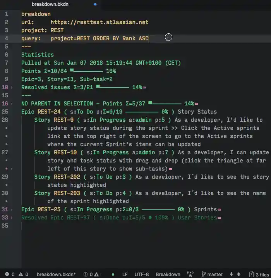Click issue key REST-25

[x=49, y=209]
